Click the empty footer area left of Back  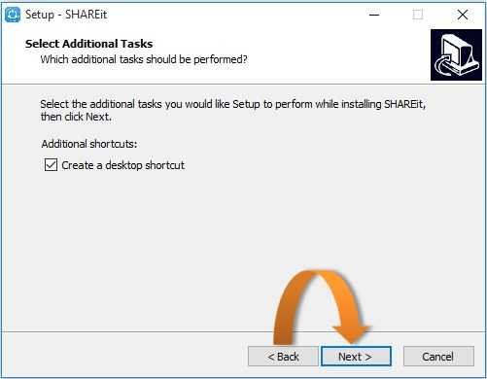tap(124, 357)
